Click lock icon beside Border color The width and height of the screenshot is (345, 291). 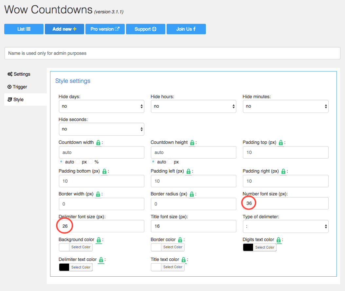tap(180, 240)
